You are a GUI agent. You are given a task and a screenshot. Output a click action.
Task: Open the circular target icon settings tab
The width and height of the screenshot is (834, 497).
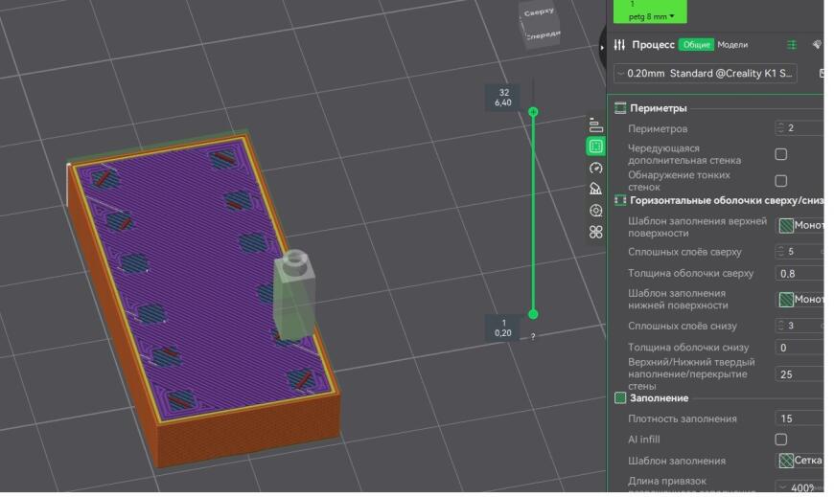[x=595, y=210]
